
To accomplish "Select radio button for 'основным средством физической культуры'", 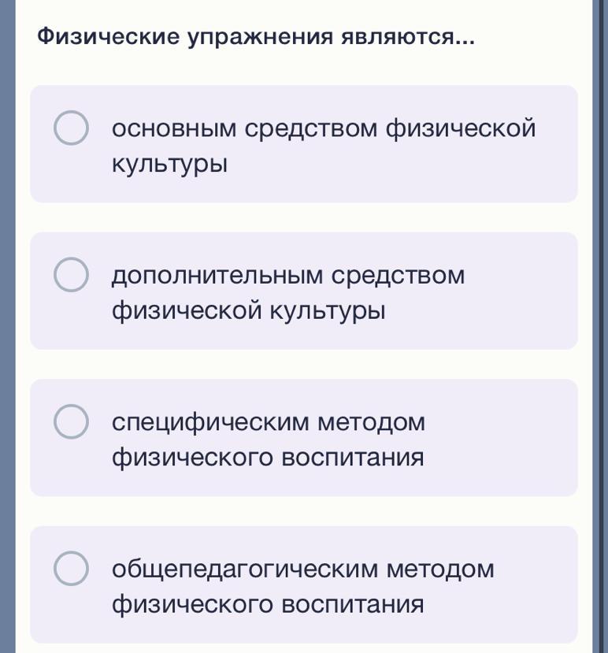I will click(x=71, y=129).
